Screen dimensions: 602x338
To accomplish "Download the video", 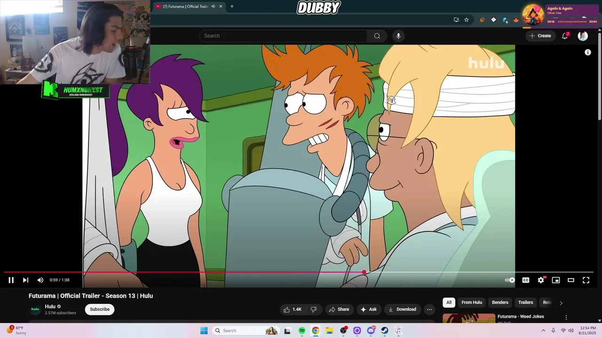I will point(402,309).
